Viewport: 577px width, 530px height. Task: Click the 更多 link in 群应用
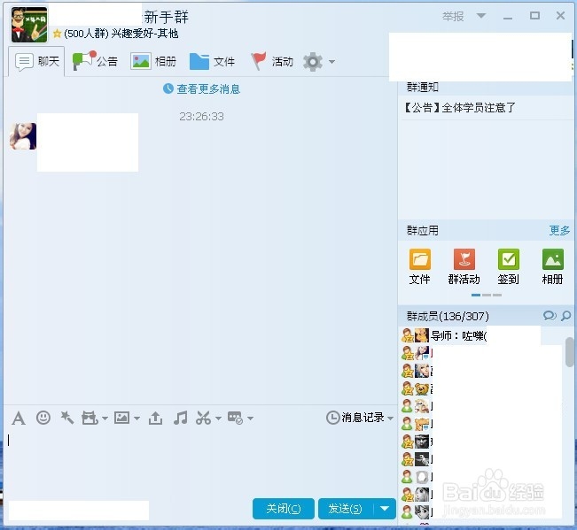(x=559, y=230)
